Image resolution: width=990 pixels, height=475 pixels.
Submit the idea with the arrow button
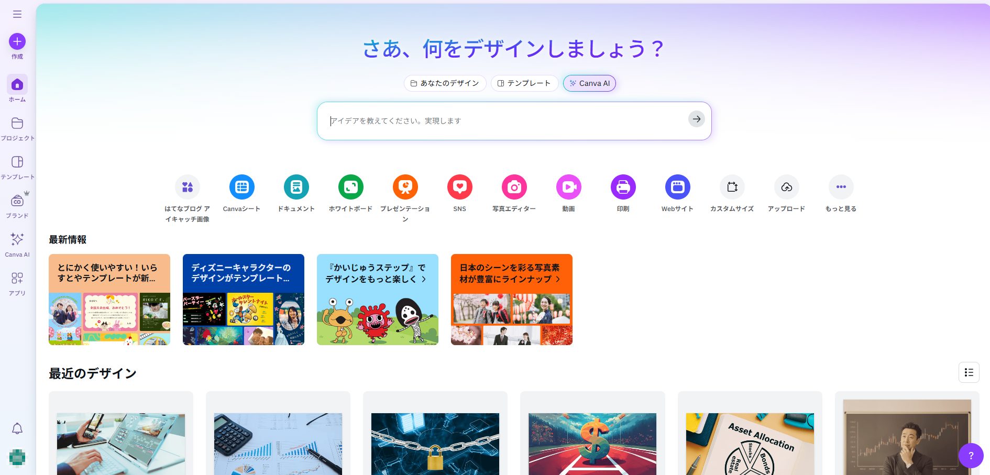click(x=696, y=119)
